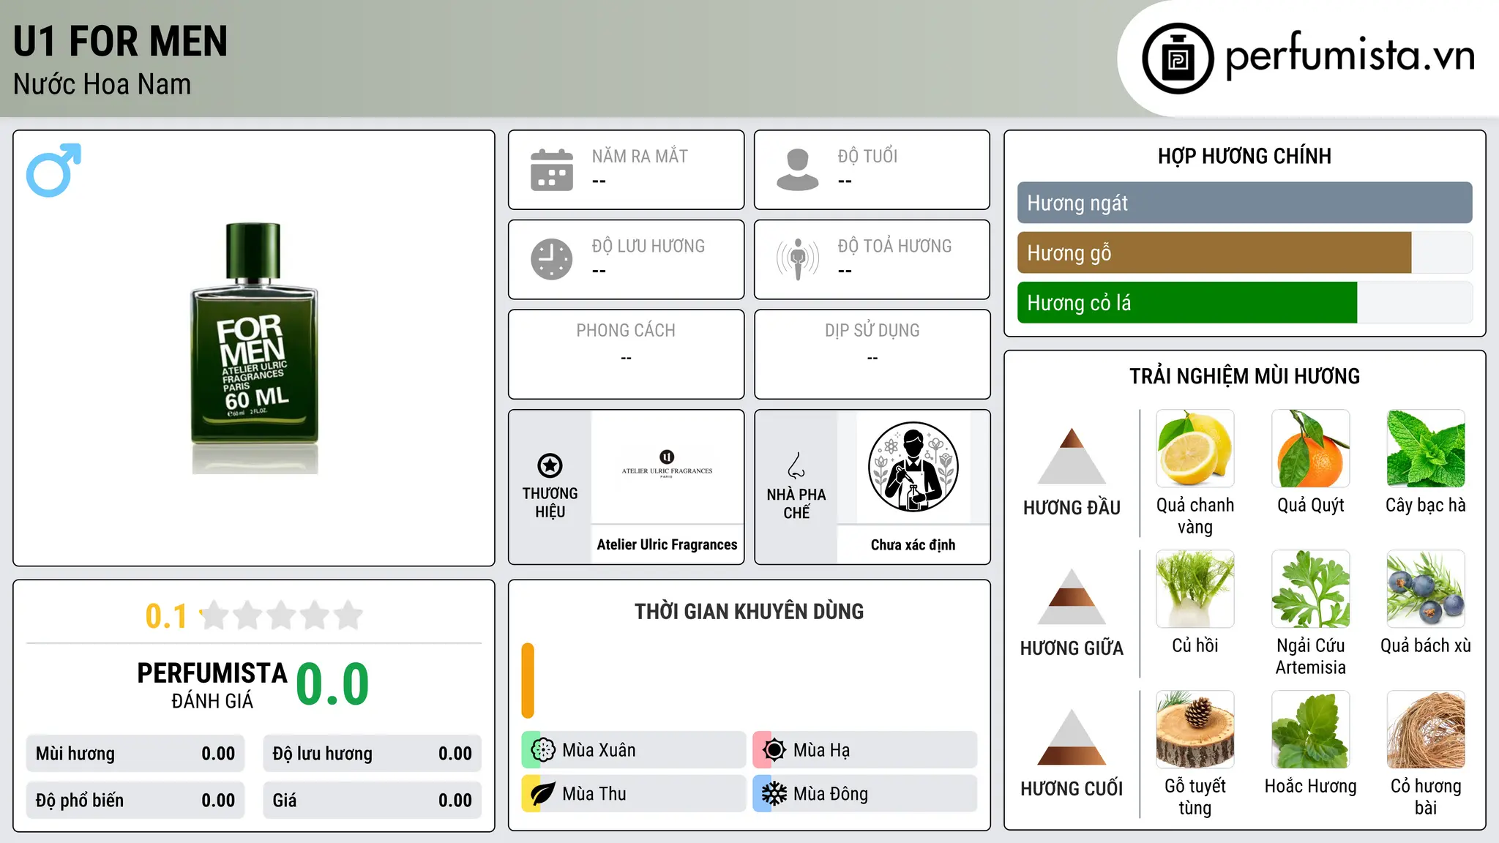Click the Quả chanh vàng lemon image
1499x843 pixels.
click(1195, 449)
